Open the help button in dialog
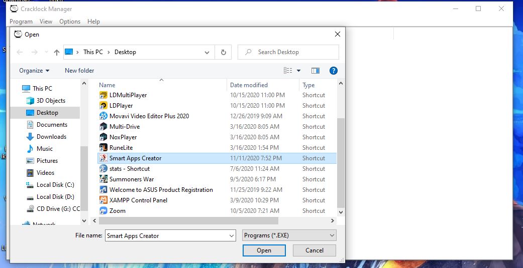 pos(333,71)
